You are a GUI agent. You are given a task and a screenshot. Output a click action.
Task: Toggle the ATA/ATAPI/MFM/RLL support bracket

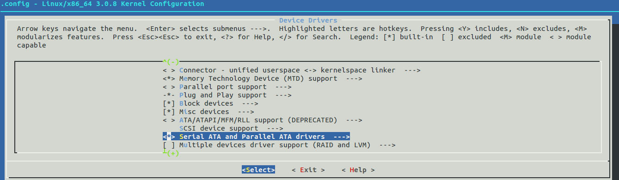click(169, 120)
